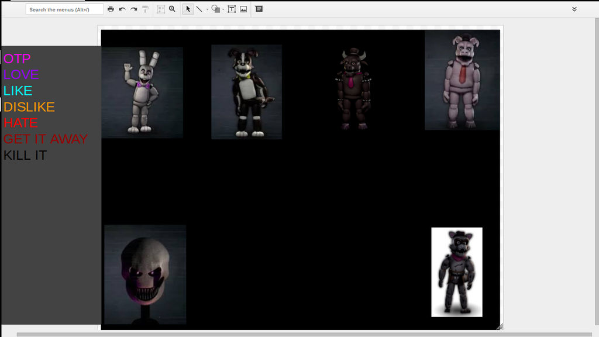Open the line type dropdown arrow
599x337 pixels.
pyautogui.click(x=208, y=9)
